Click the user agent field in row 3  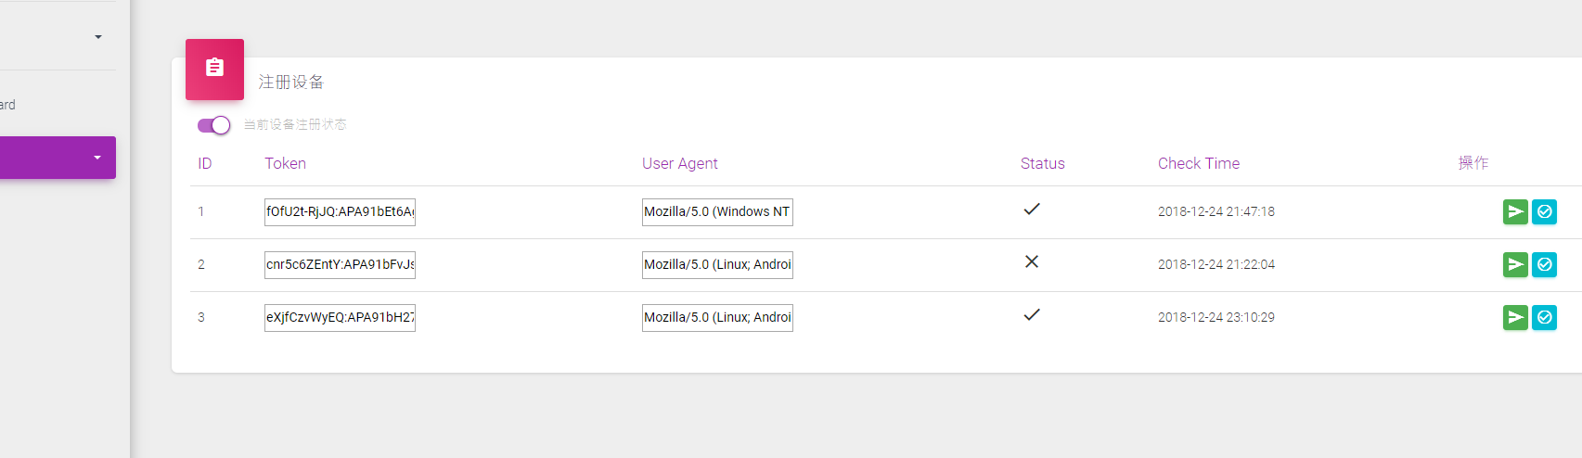click(x=717, y=318)
